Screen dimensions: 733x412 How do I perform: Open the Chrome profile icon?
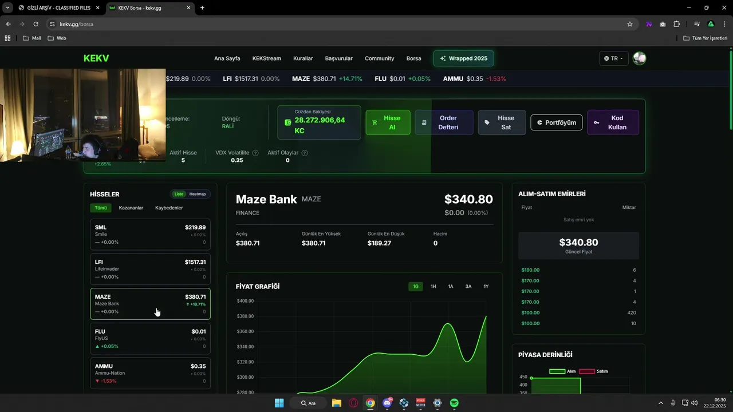click(711, 24)
